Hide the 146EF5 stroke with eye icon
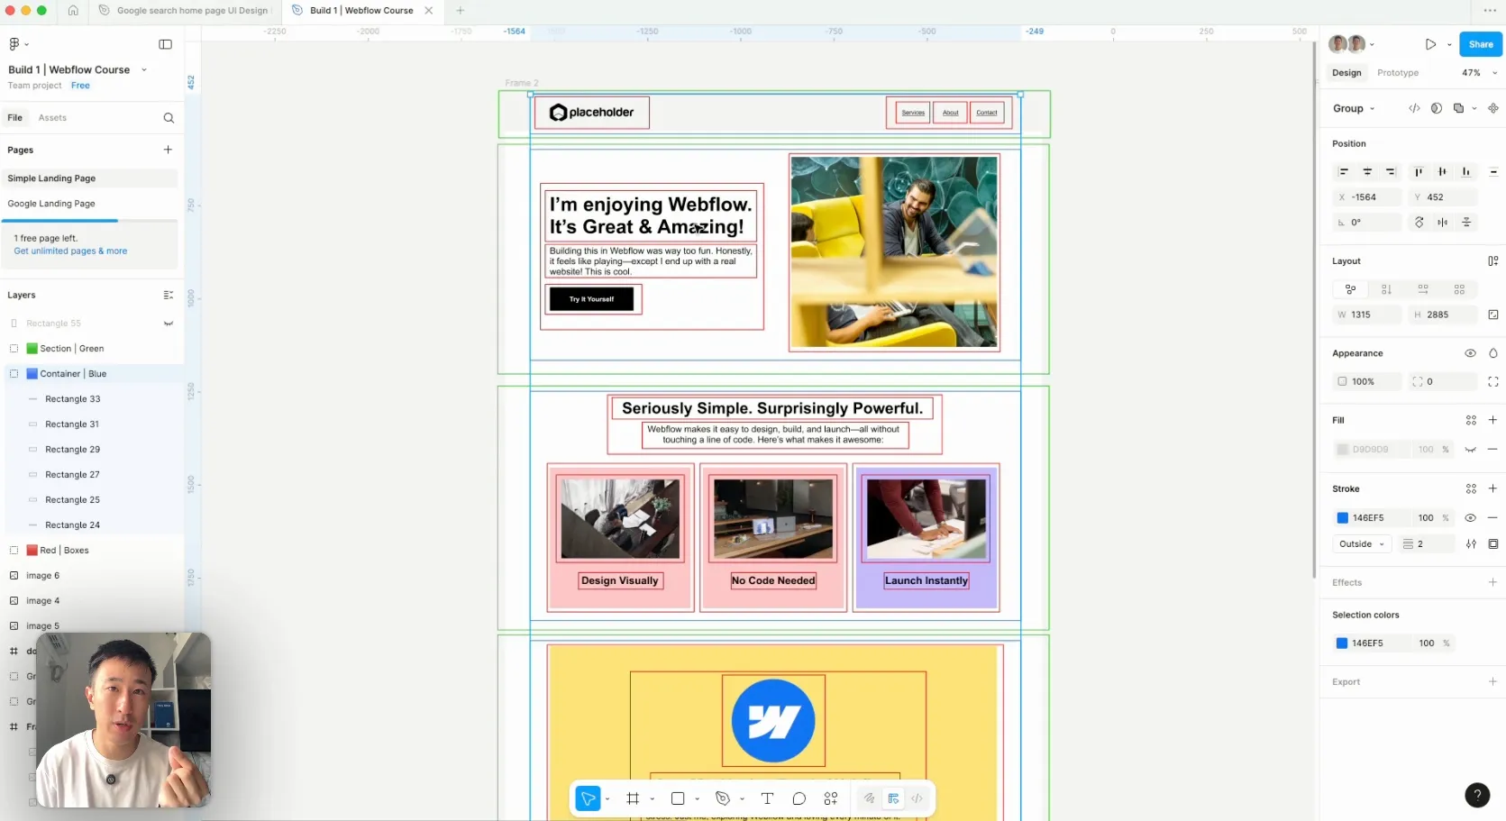The image size is (1506, 821). point(1470,518)
